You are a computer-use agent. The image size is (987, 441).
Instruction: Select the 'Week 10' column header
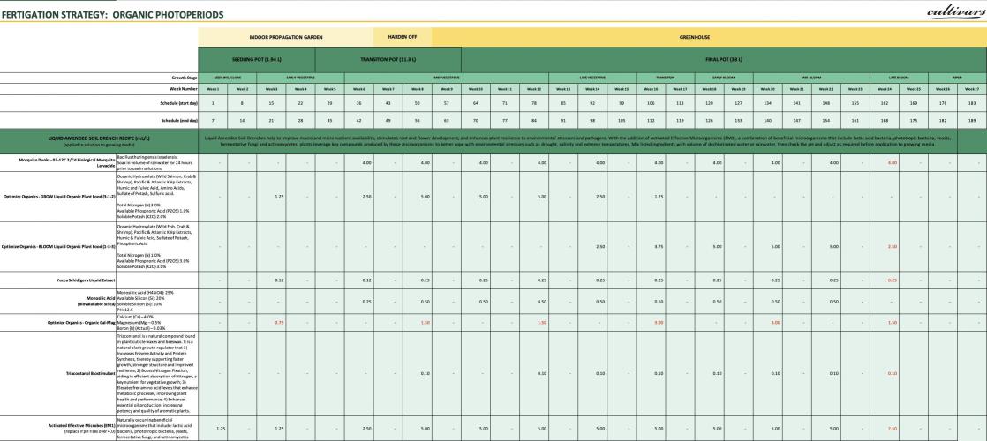(x=476, y=89)
